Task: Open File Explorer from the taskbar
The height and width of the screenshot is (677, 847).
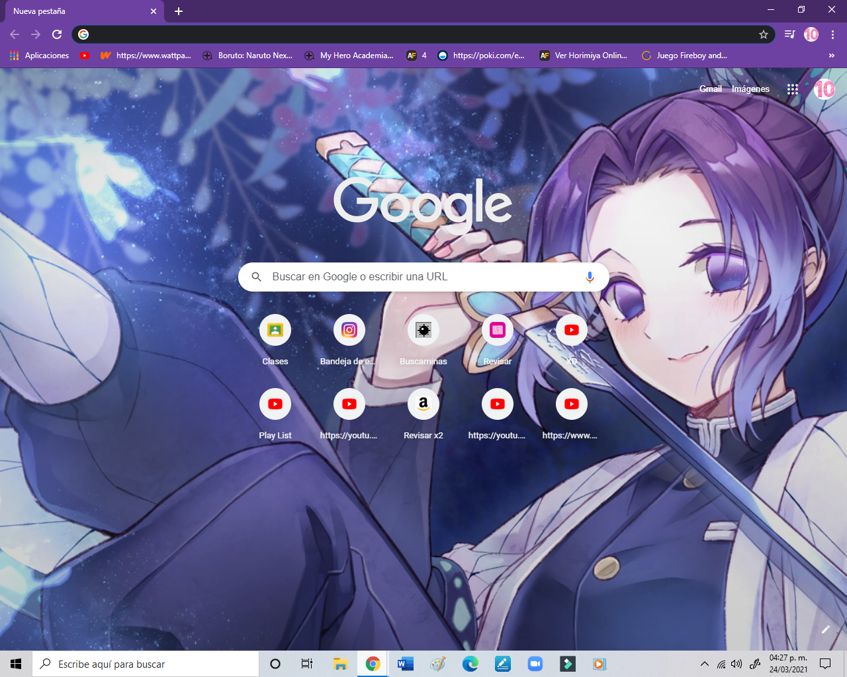Action: (340, 664)
